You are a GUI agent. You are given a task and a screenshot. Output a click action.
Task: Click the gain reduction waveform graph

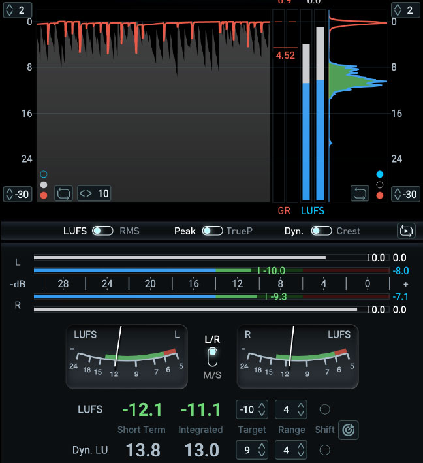click(153, 106)
